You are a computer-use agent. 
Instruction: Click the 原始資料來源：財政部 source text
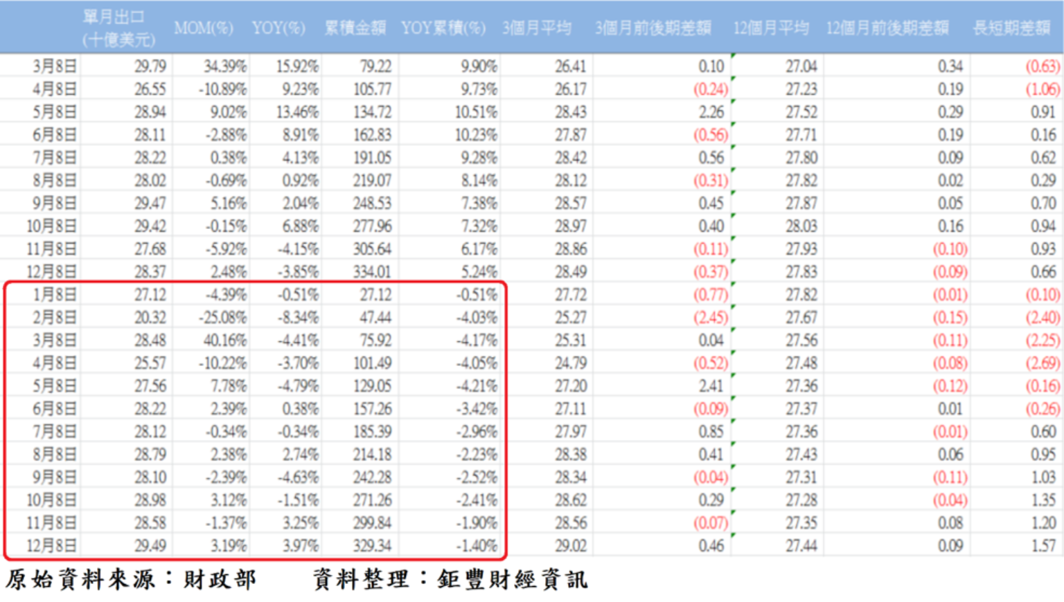[x=132, y=579]
